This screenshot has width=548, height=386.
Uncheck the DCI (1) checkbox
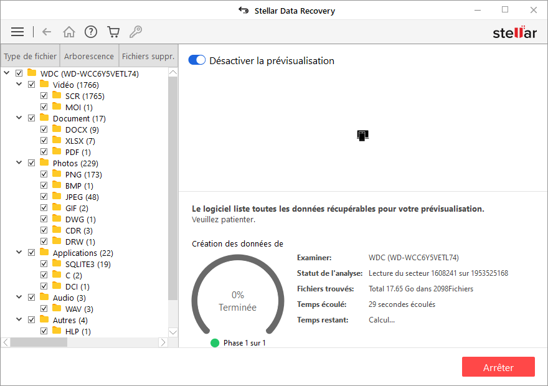coord(44,286)
